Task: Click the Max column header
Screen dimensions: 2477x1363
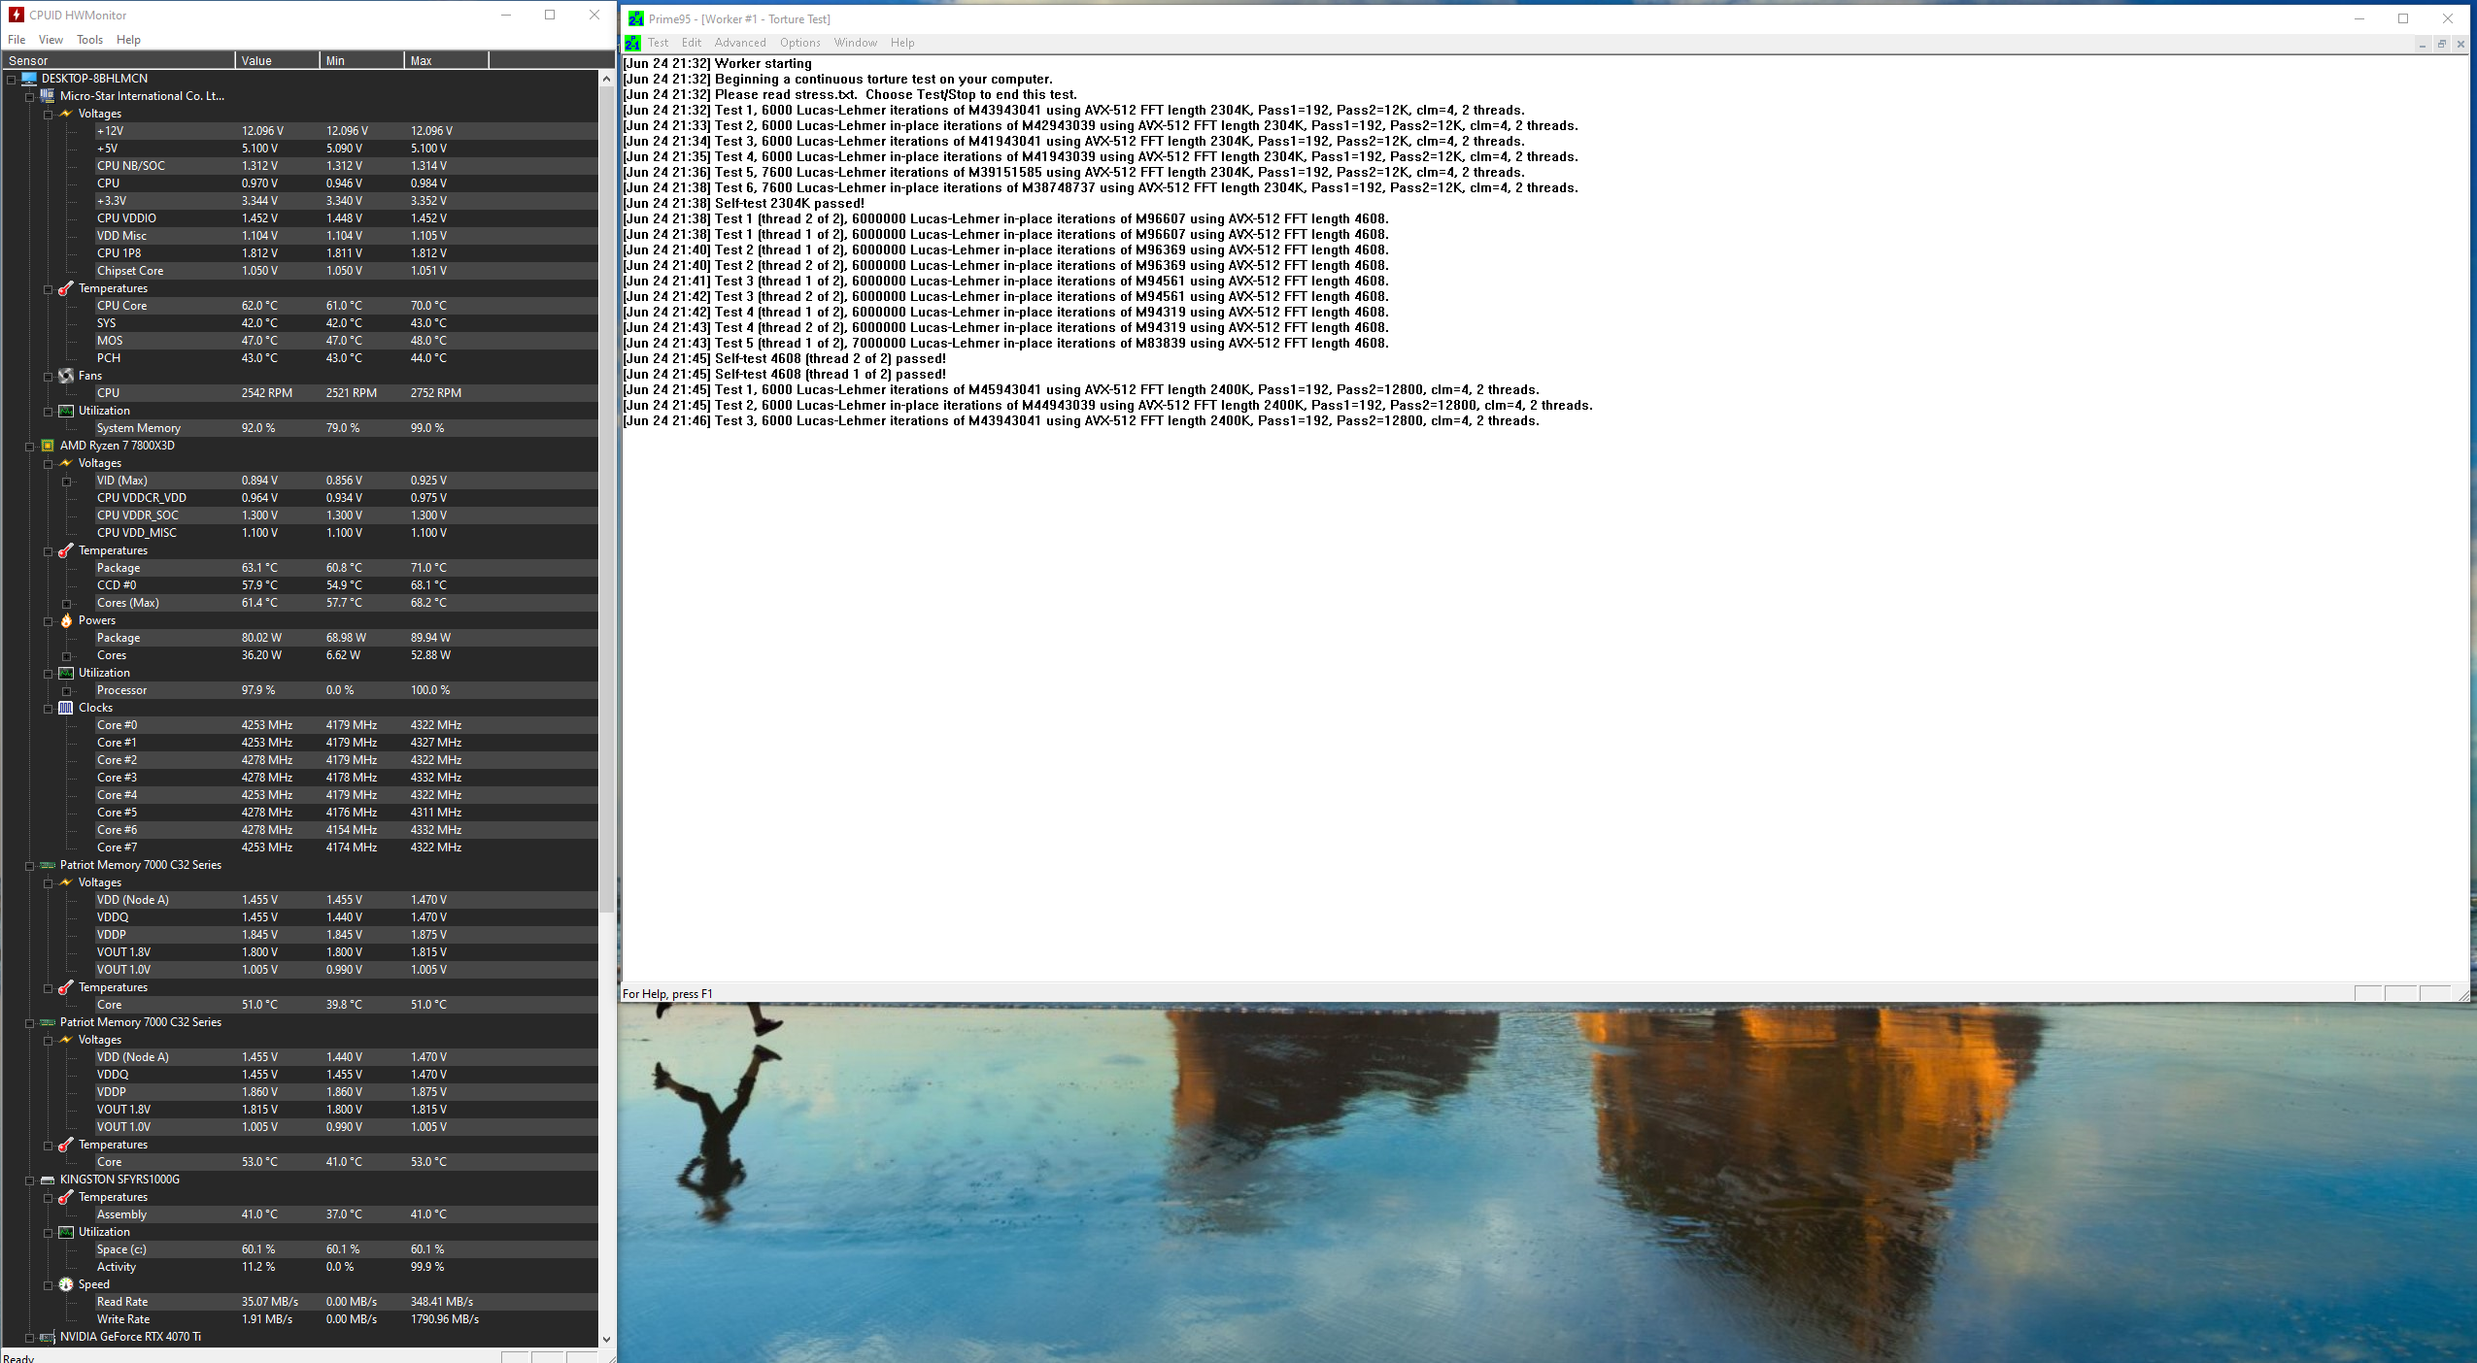Action: tap(445, 60)
